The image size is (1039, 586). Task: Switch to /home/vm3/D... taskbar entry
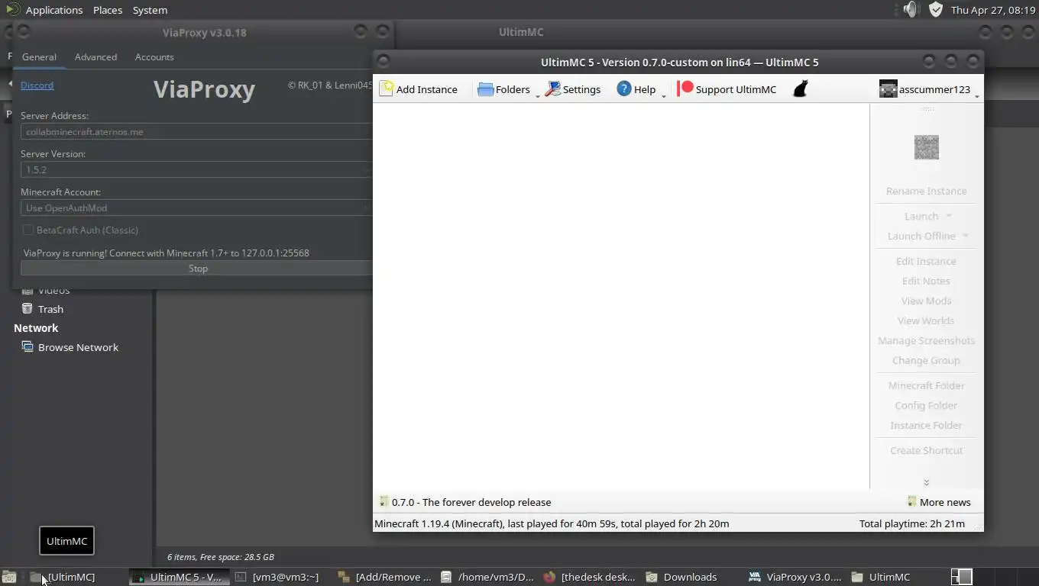(x=488, y=577)
